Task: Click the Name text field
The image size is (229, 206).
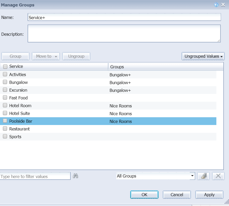Action: coord(124,17)
